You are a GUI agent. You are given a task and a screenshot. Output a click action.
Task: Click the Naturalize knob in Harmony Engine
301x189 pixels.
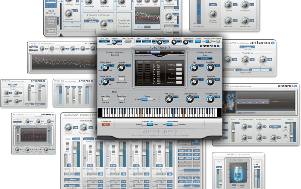click(68, 127)
